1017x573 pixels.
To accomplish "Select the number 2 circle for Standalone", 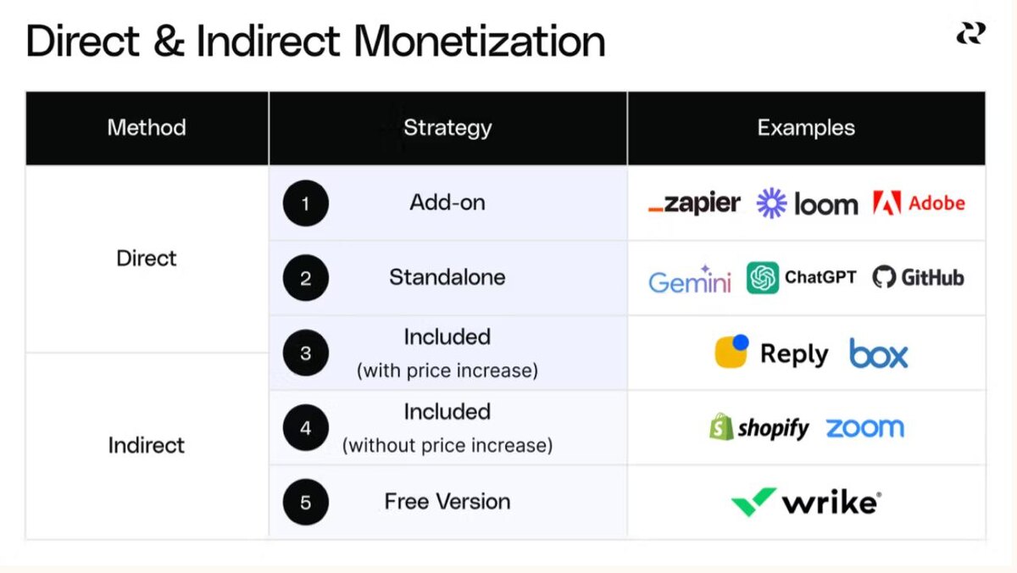I will 305,278.
